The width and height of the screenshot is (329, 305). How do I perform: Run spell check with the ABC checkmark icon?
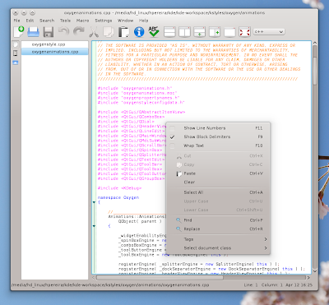pos(154,31)
